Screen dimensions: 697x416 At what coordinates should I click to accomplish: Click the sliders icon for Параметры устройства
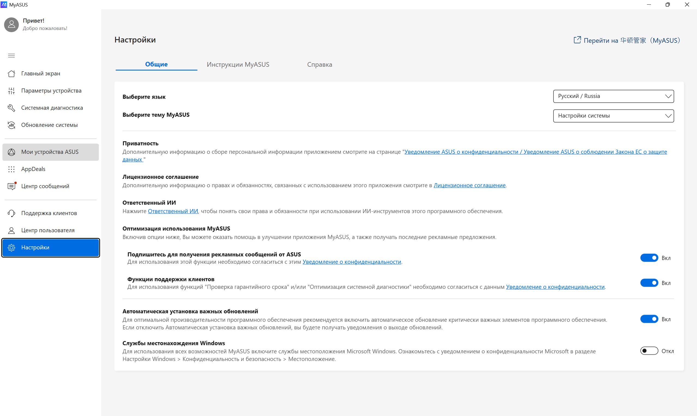[x=11, y=91]
